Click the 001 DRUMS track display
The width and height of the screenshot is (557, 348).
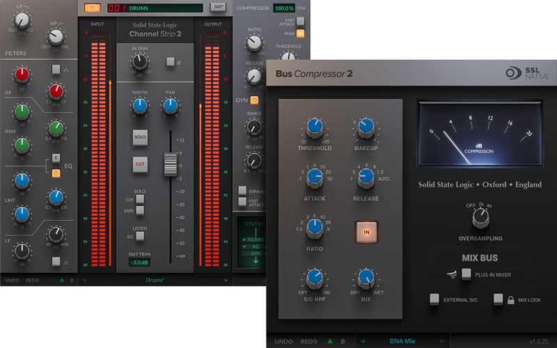click(155, 8)
